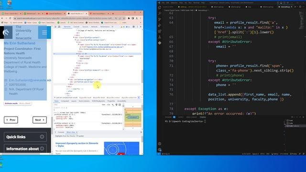The height and width of the screenshot is (172, 306).
Task: Toggle :hov element state button
Action: tap(104, 105)
